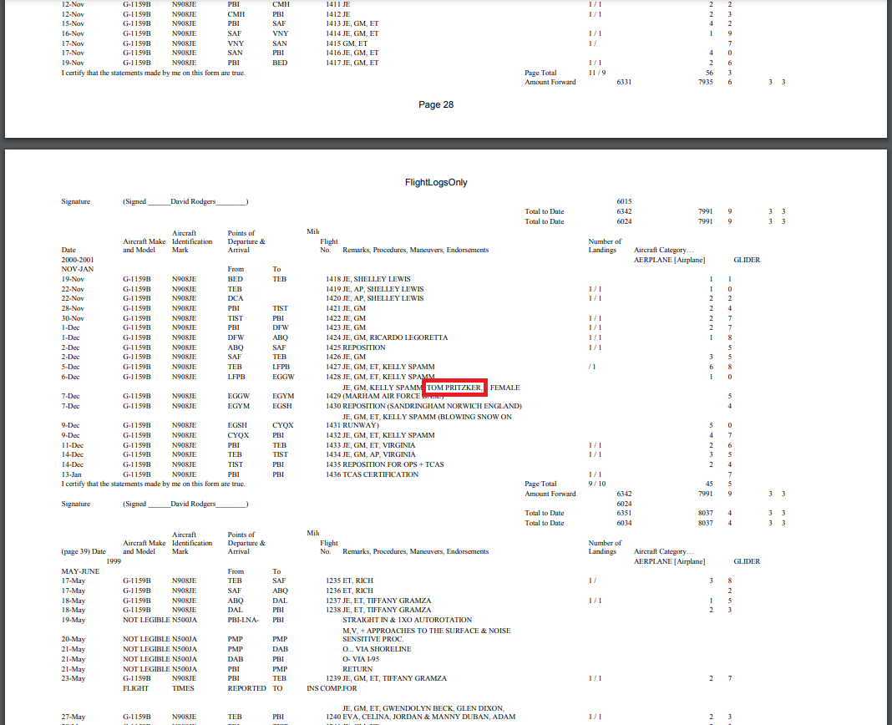Select the GWENDOLYN BECK, GLEN DIXON line
Image resolution: width=892 pixels, height=725 pixels.
pos(423,707)
